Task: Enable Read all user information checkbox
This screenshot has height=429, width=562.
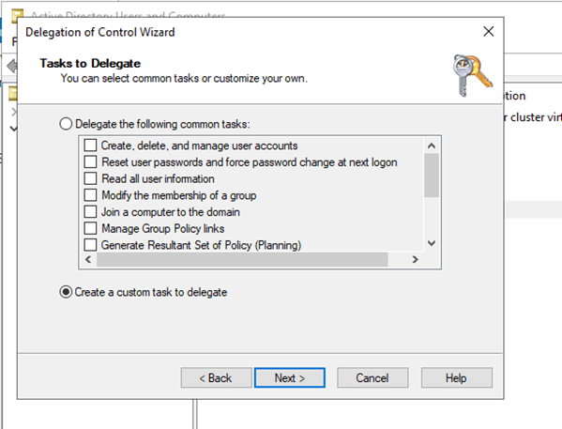Action: (x=90, y=178)
